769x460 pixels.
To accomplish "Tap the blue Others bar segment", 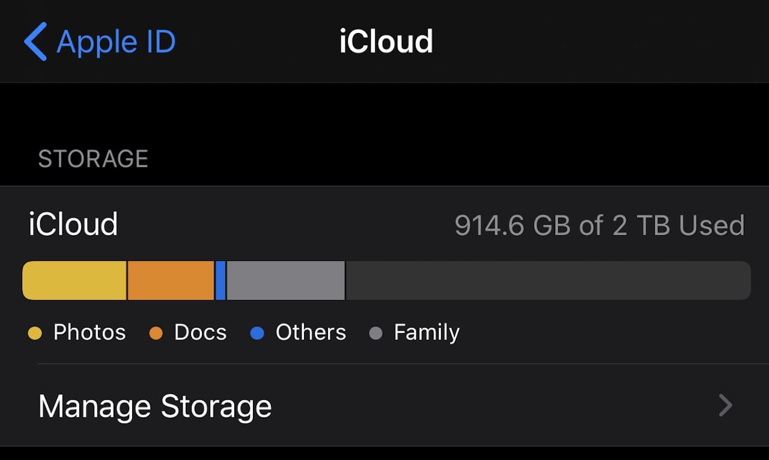I will click(x=220, y=280).
